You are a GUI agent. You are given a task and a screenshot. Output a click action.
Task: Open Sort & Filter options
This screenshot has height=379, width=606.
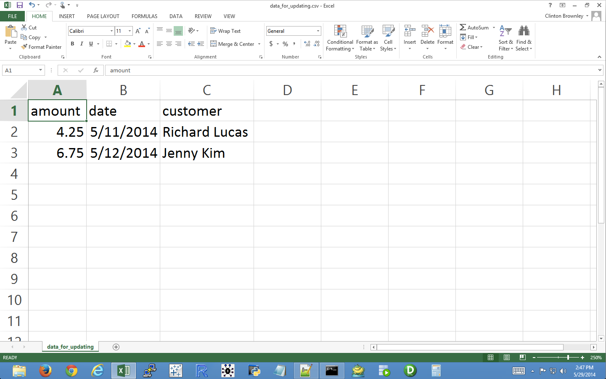pos(505,38)
